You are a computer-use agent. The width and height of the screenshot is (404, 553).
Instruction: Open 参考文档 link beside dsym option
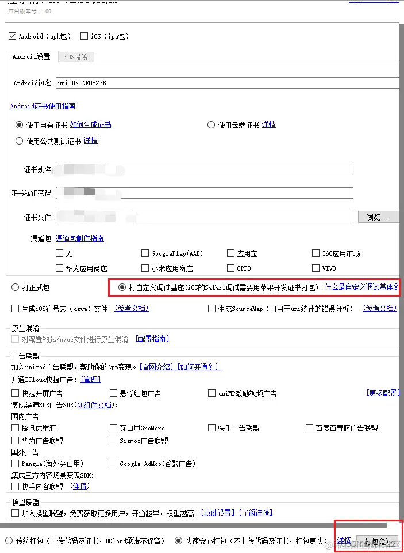132,309
